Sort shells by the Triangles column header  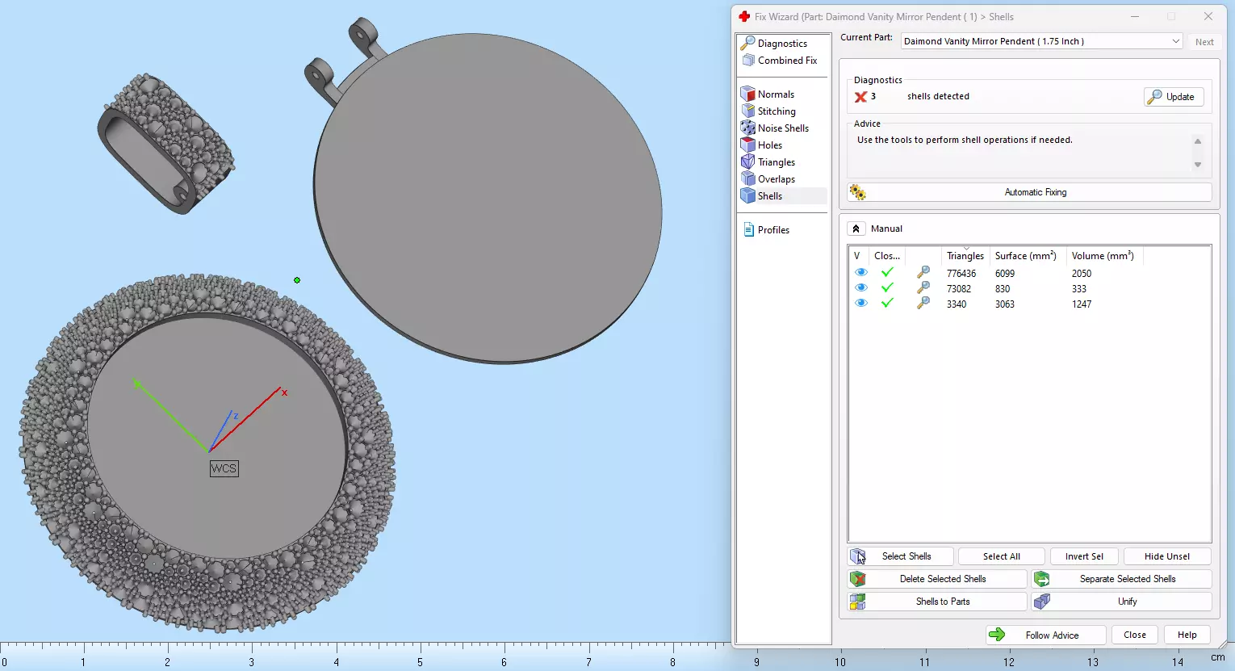point(965,256)
